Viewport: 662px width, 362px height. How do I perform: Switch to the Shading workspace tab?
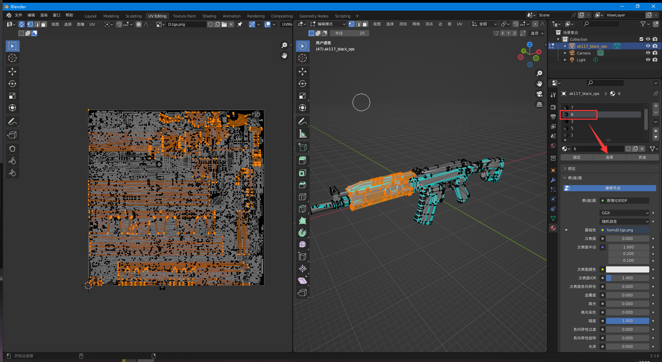pos(209,16)
